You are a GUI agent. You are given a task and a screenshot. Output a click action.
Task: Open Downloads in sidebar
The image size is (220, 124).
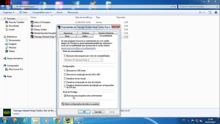click(14, 26)
